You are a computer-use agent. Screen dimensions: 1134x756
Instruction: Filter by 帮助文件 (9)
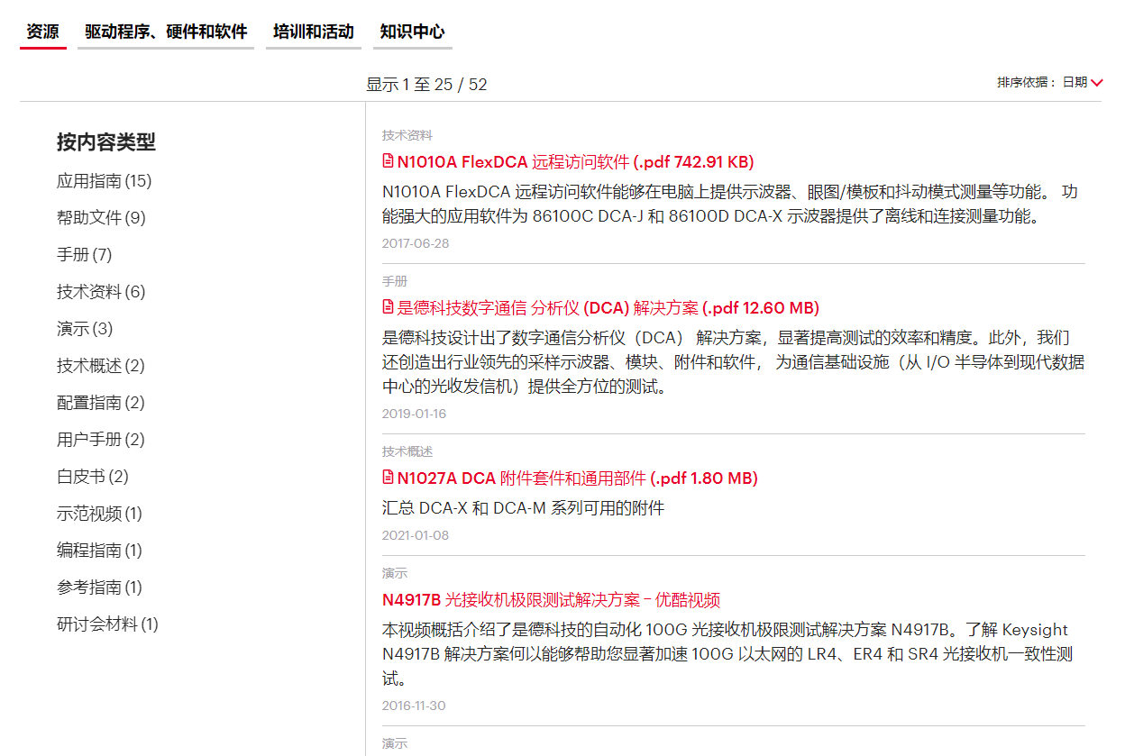coord(101,218)
